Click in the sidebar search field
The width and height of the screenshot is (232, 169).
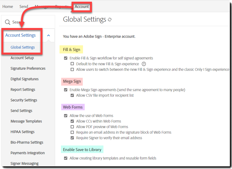point(28,22)
